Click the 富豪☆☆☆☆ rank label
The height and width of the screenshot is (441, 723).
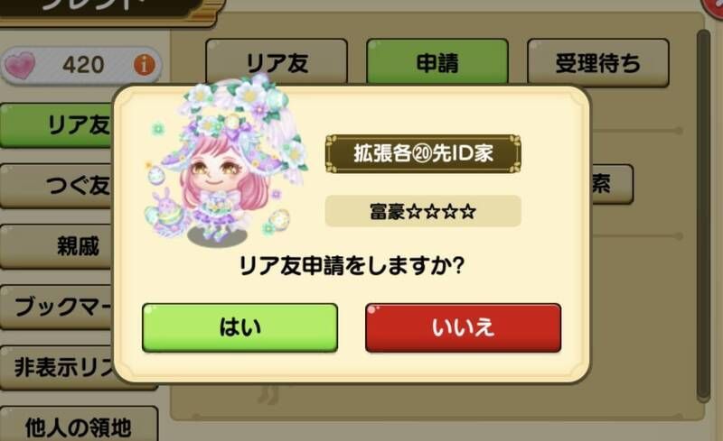[423, 211]
